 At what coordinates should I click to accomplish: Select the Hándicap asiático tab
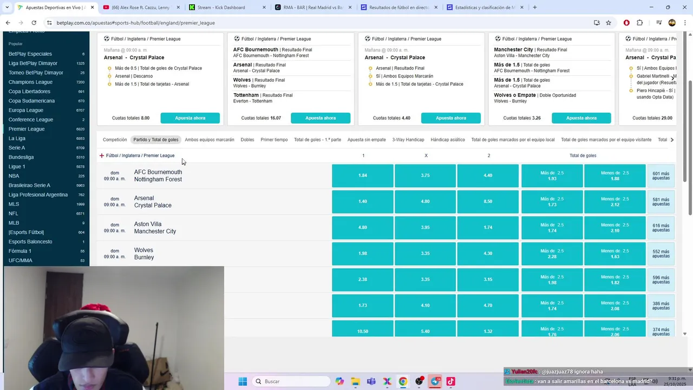click(448, 140)
